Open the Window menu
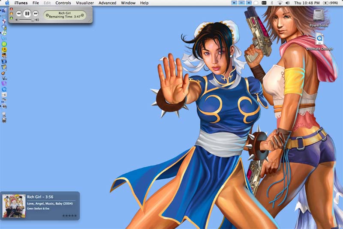This screenshot has height=229, width=343. [128, 3]
